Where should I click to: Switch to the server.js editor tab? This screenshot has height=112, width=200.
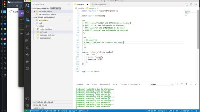pyautogui.click(x=81, y=4)
